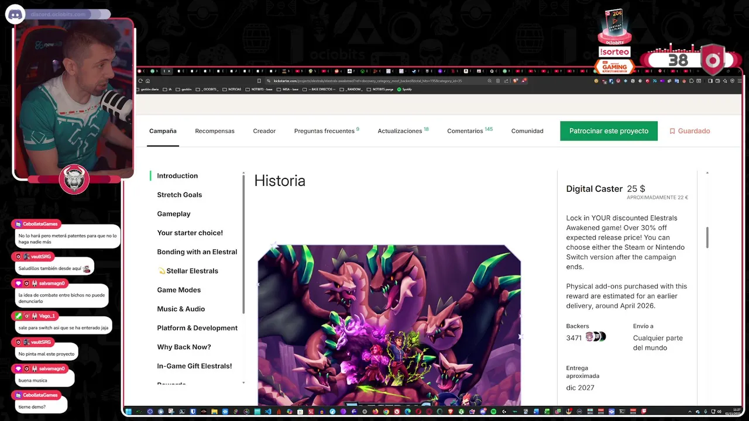The image size is (749, 421).
Task: Click the 'dic 2027' delivery date
Action: [580, 388]
